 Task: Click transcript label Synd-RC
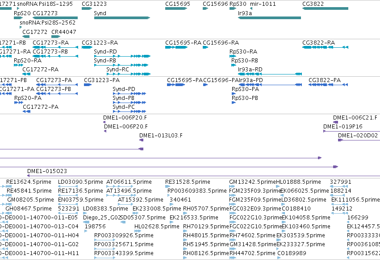(117, 70)
